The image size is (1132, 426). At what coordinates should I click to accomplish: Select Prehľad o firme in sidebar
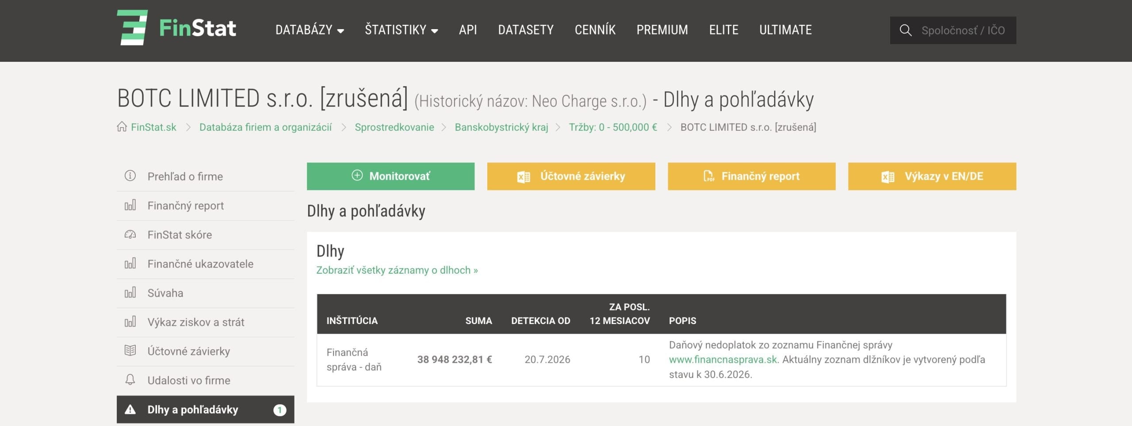(x=205, y=176)
